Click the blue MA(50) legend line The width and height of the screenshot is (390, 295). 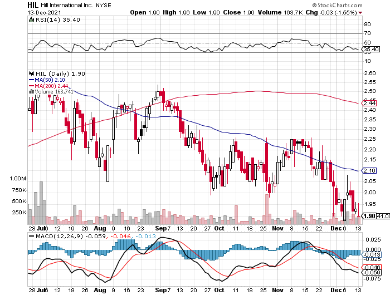pyautogui.click(x=31, y=80)
